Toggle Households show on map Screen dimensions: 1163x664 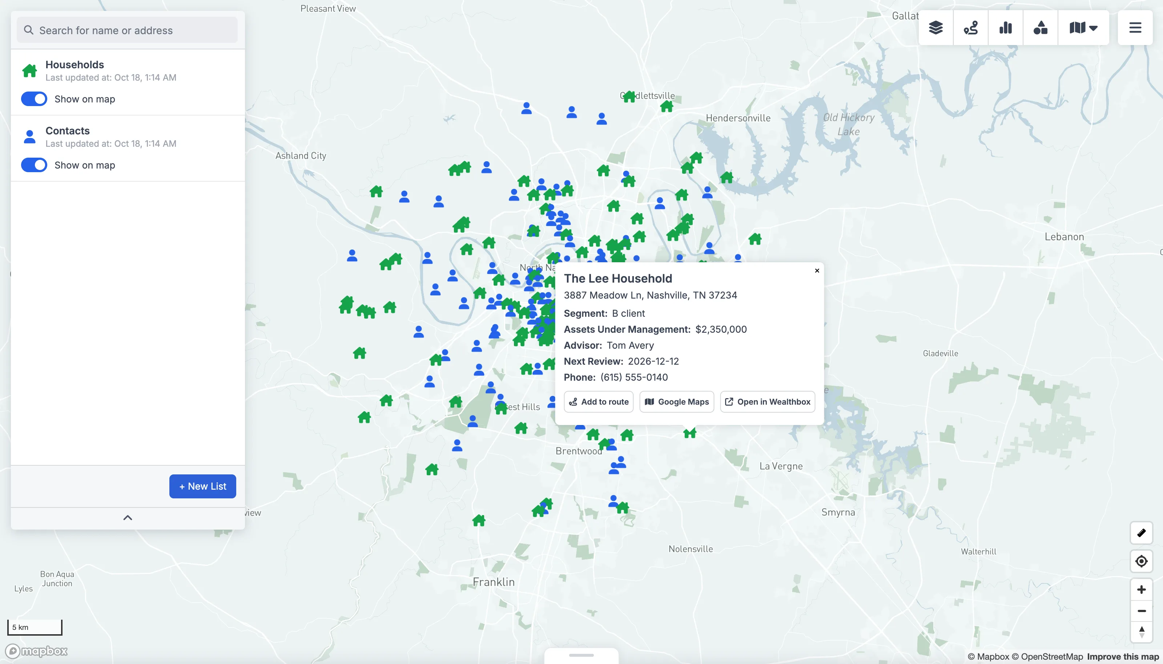[x=34, y=99]
